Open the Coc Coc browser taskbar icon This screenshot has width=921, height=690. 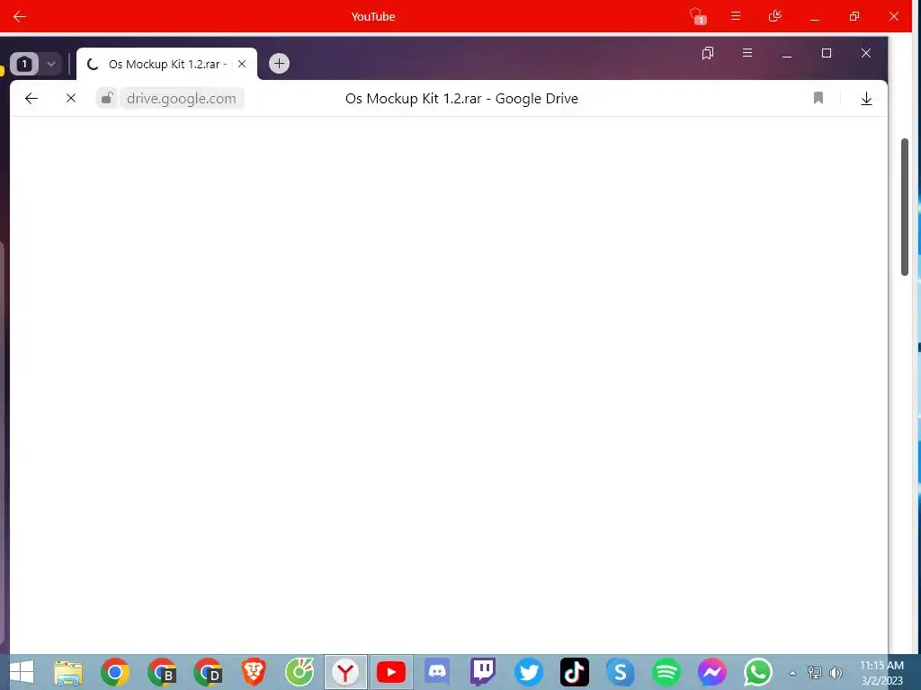tap(300, 672)
